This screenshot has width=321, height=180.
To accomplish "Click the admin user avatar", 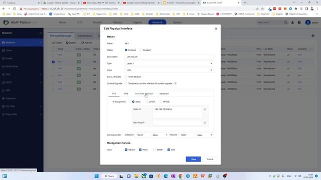I will 307,22.
